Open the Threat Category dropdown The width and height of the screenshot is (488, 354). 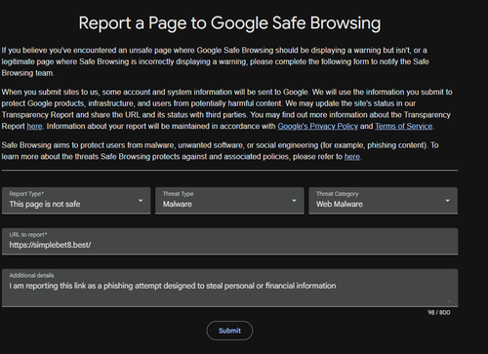click(384, 200)
